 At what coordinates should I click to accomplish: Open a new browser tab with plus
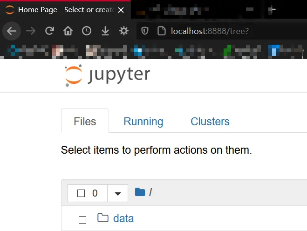click(273, 9)
